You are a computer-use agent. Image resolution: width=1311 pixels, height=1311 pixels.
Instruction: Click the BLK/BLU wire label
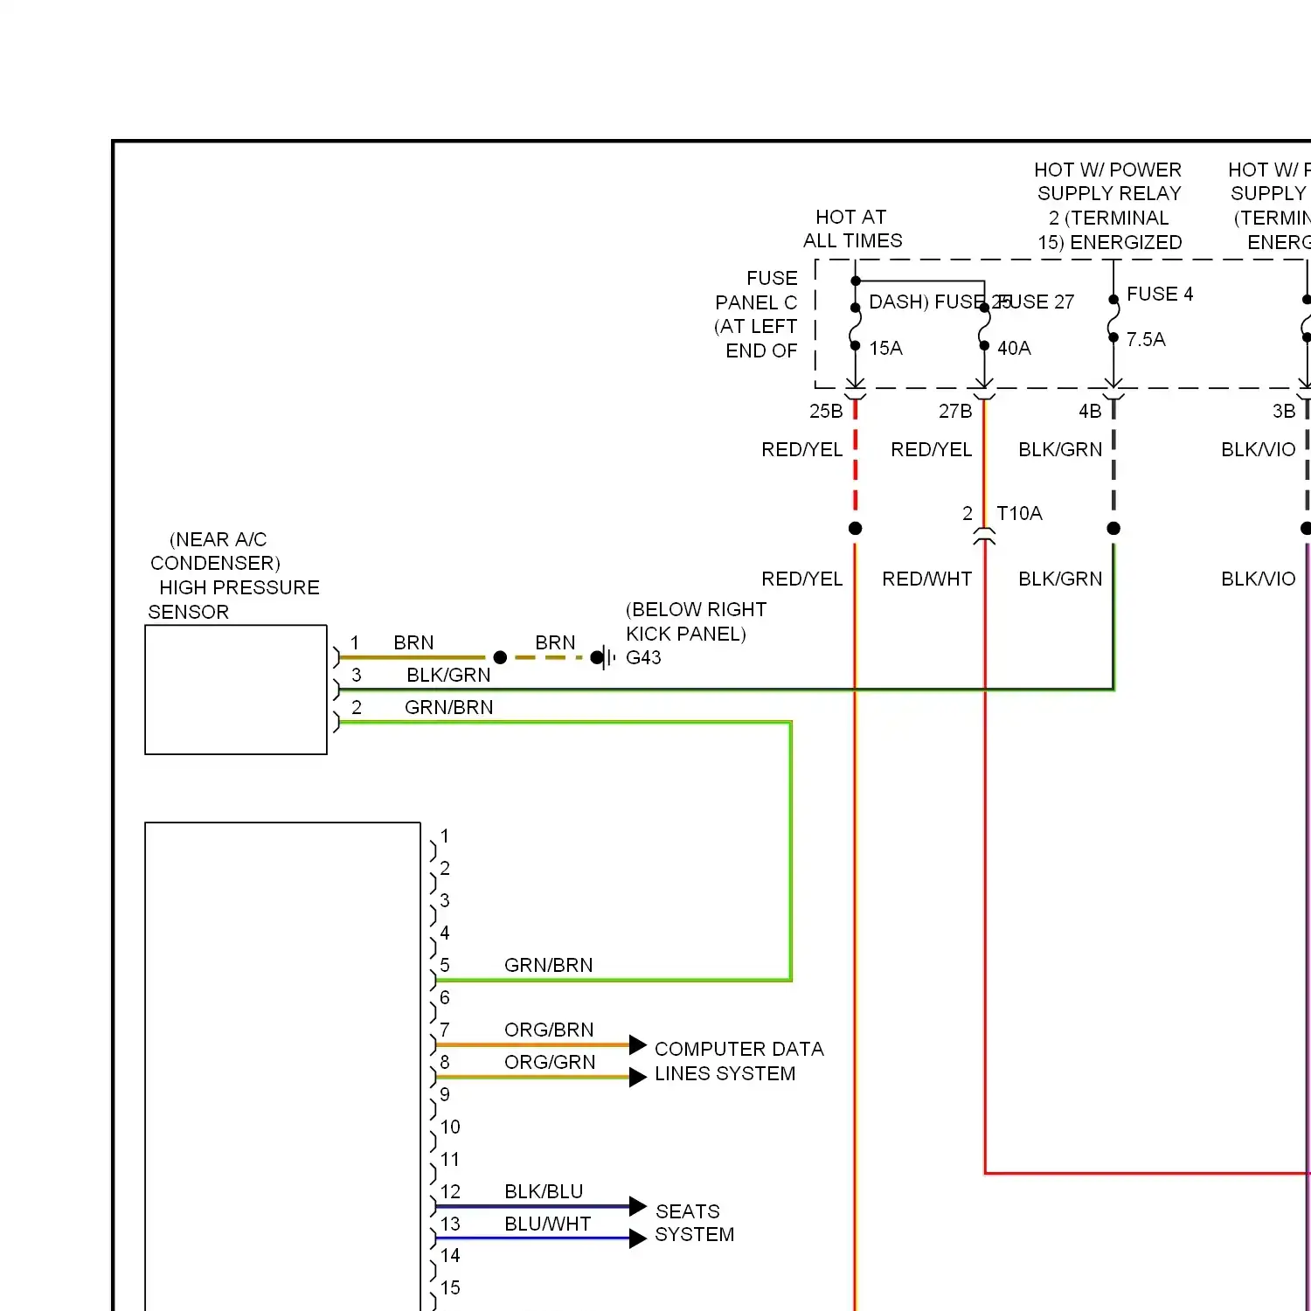(x=544, y=1191)
